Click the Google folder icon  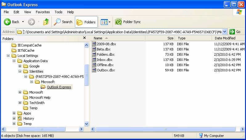pyautogui.click(x=26, y=66)
